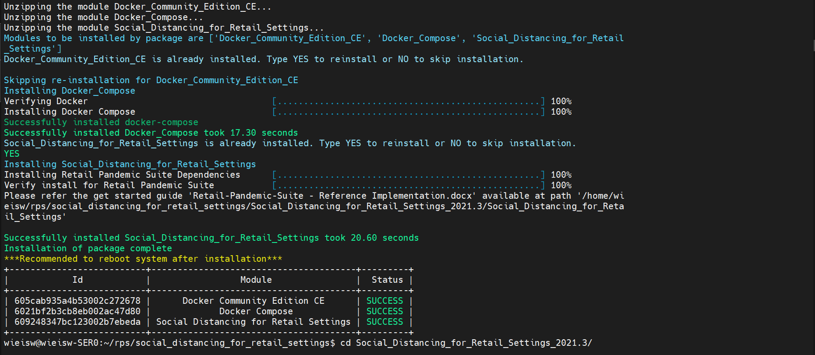Click the module ID 609248347bc123002b7ebeda
Image resolution: width=815 pixels, height=355 pixels.
point(78,322)
